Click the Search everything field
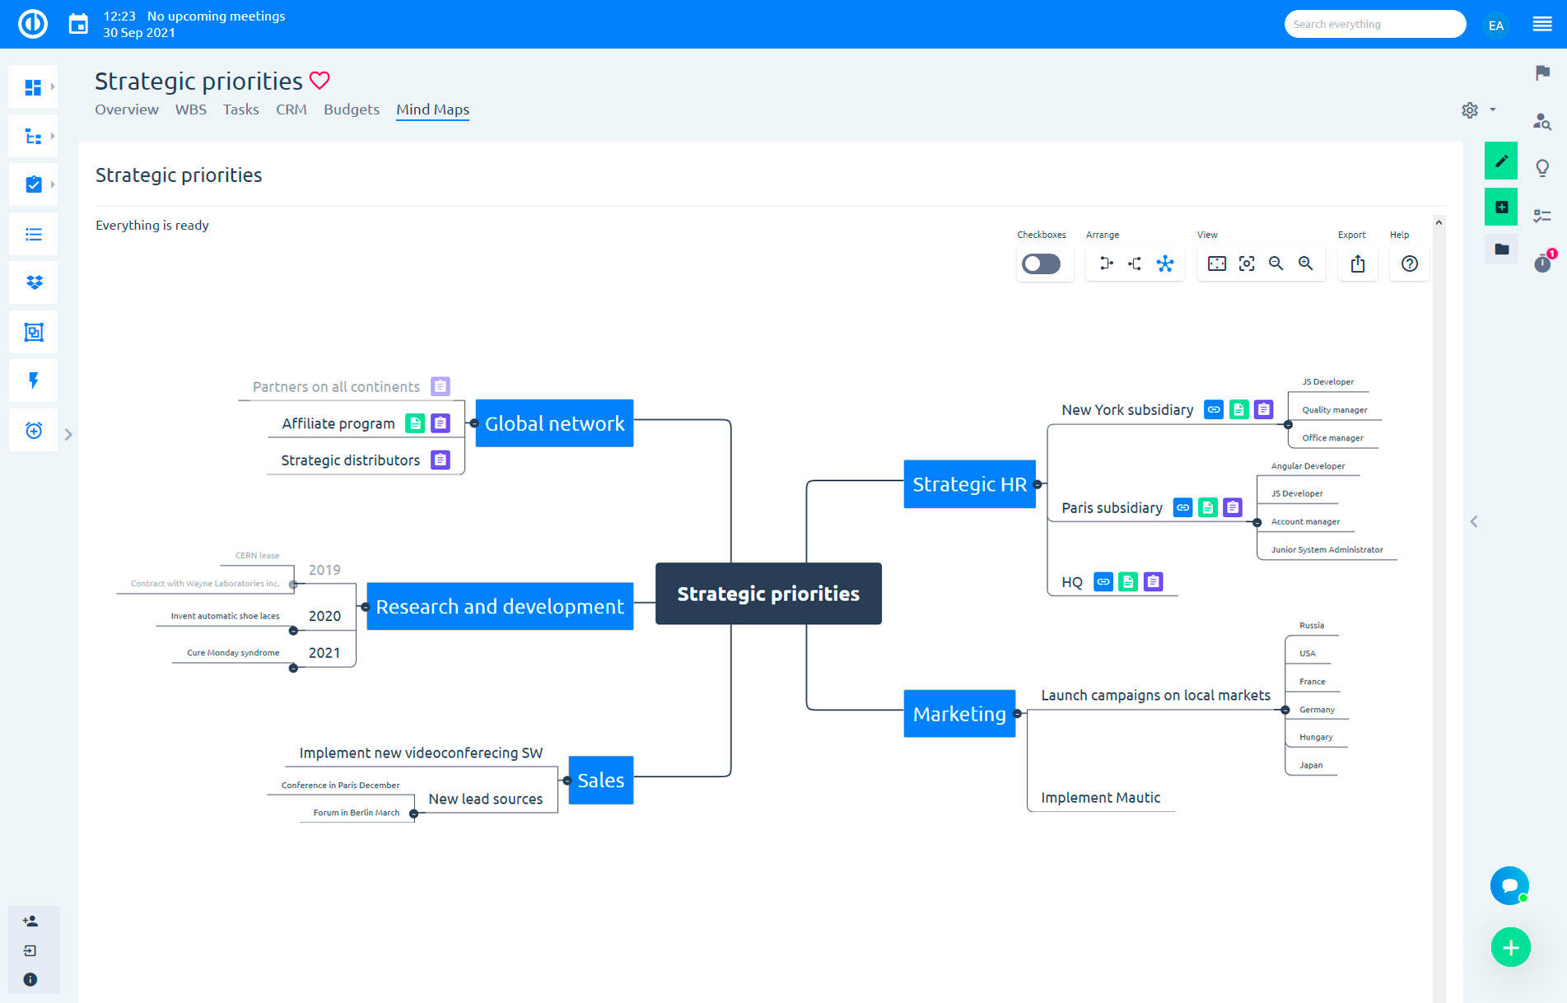The image size is (1567, 1003). pos(1374,24)
